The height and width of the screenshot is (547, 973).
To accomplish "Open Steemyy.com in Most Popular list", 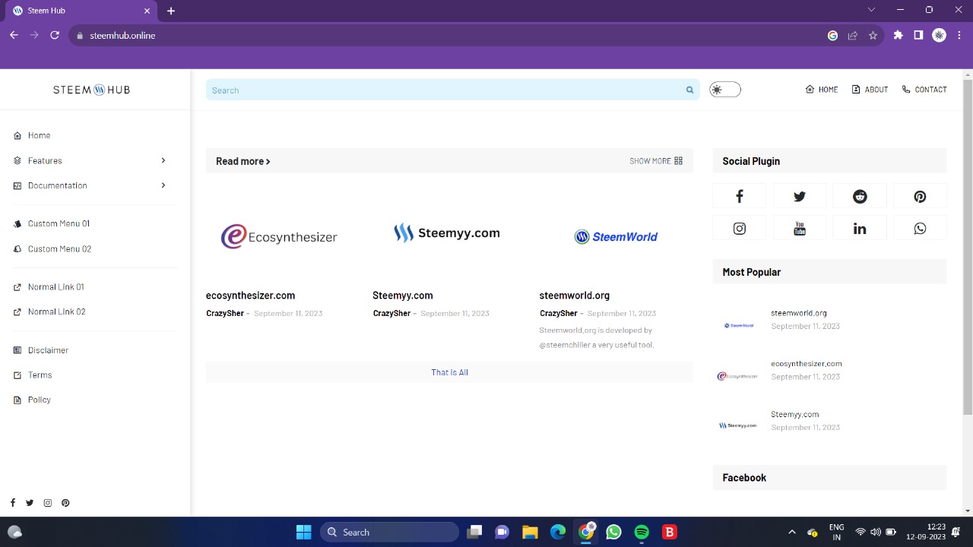I will [795, 415].
